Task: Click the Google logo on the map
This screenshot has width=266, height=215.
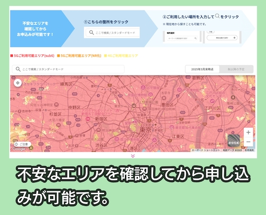Action: [19, 149]
